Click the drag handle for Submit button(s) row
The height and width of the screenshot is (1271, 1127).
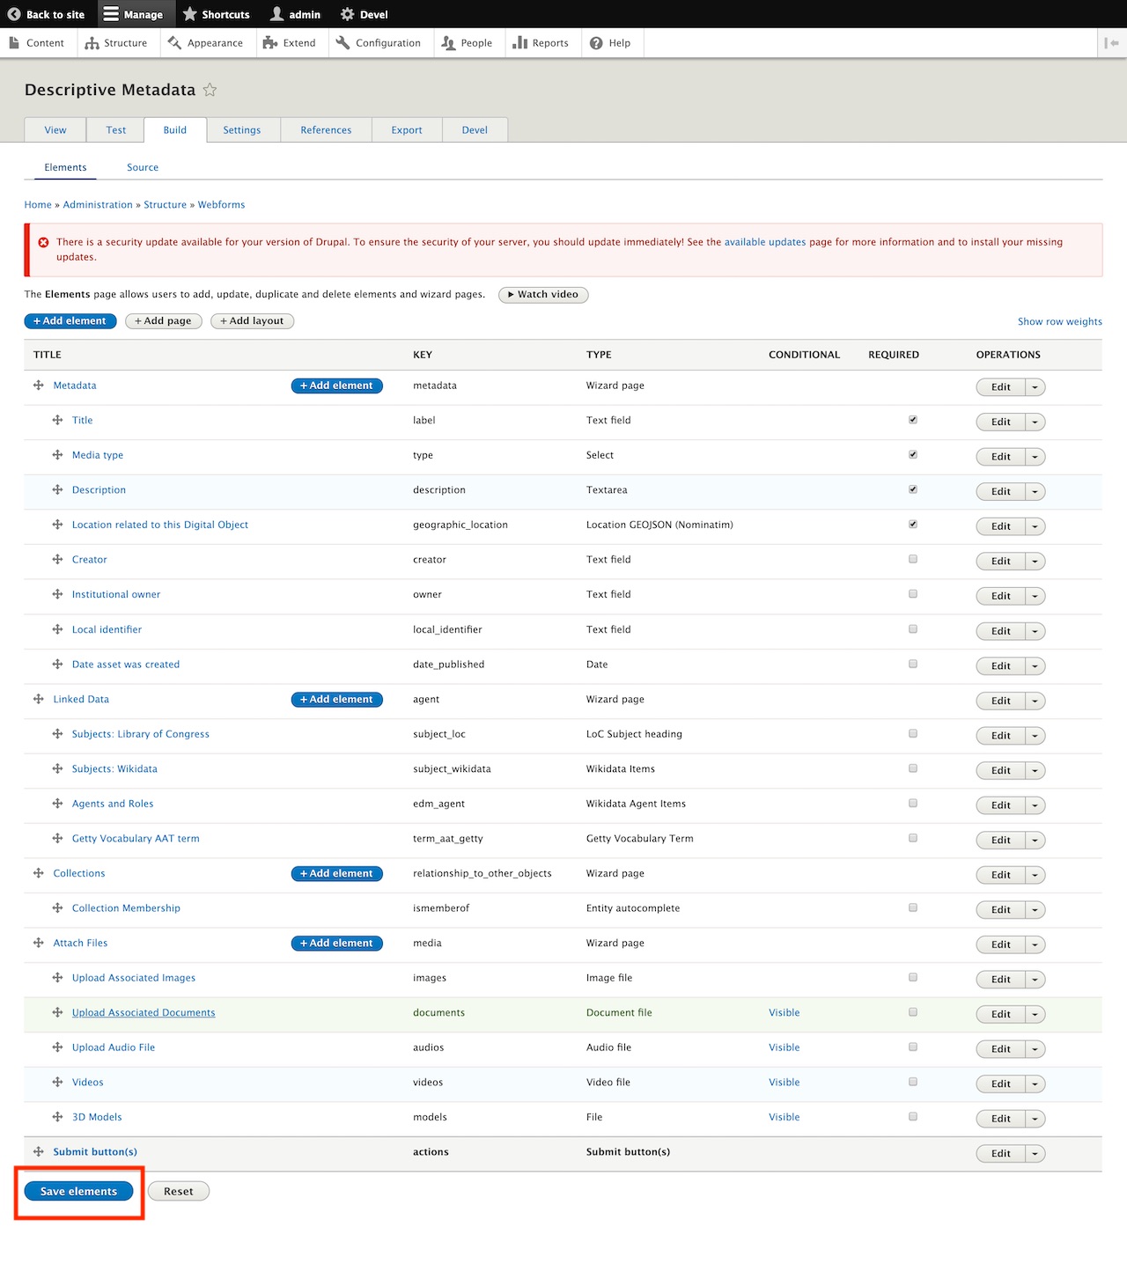pos(39,1151)
